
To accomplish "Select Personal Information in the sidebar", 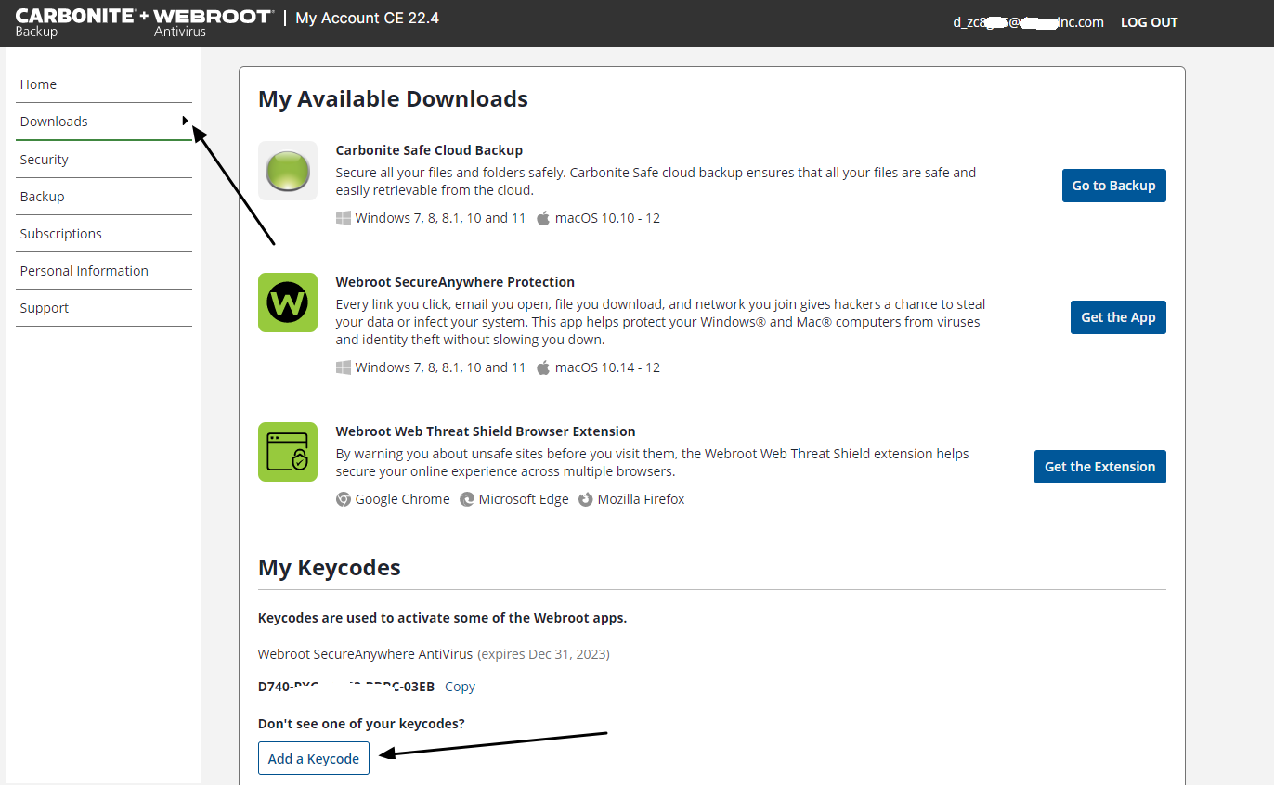I will 84,271.
